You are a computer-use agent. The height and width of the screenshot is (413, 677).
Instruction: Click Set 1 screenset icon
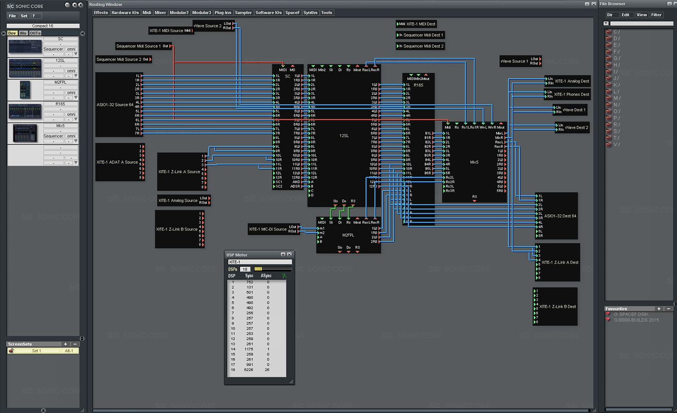[12, 351]
